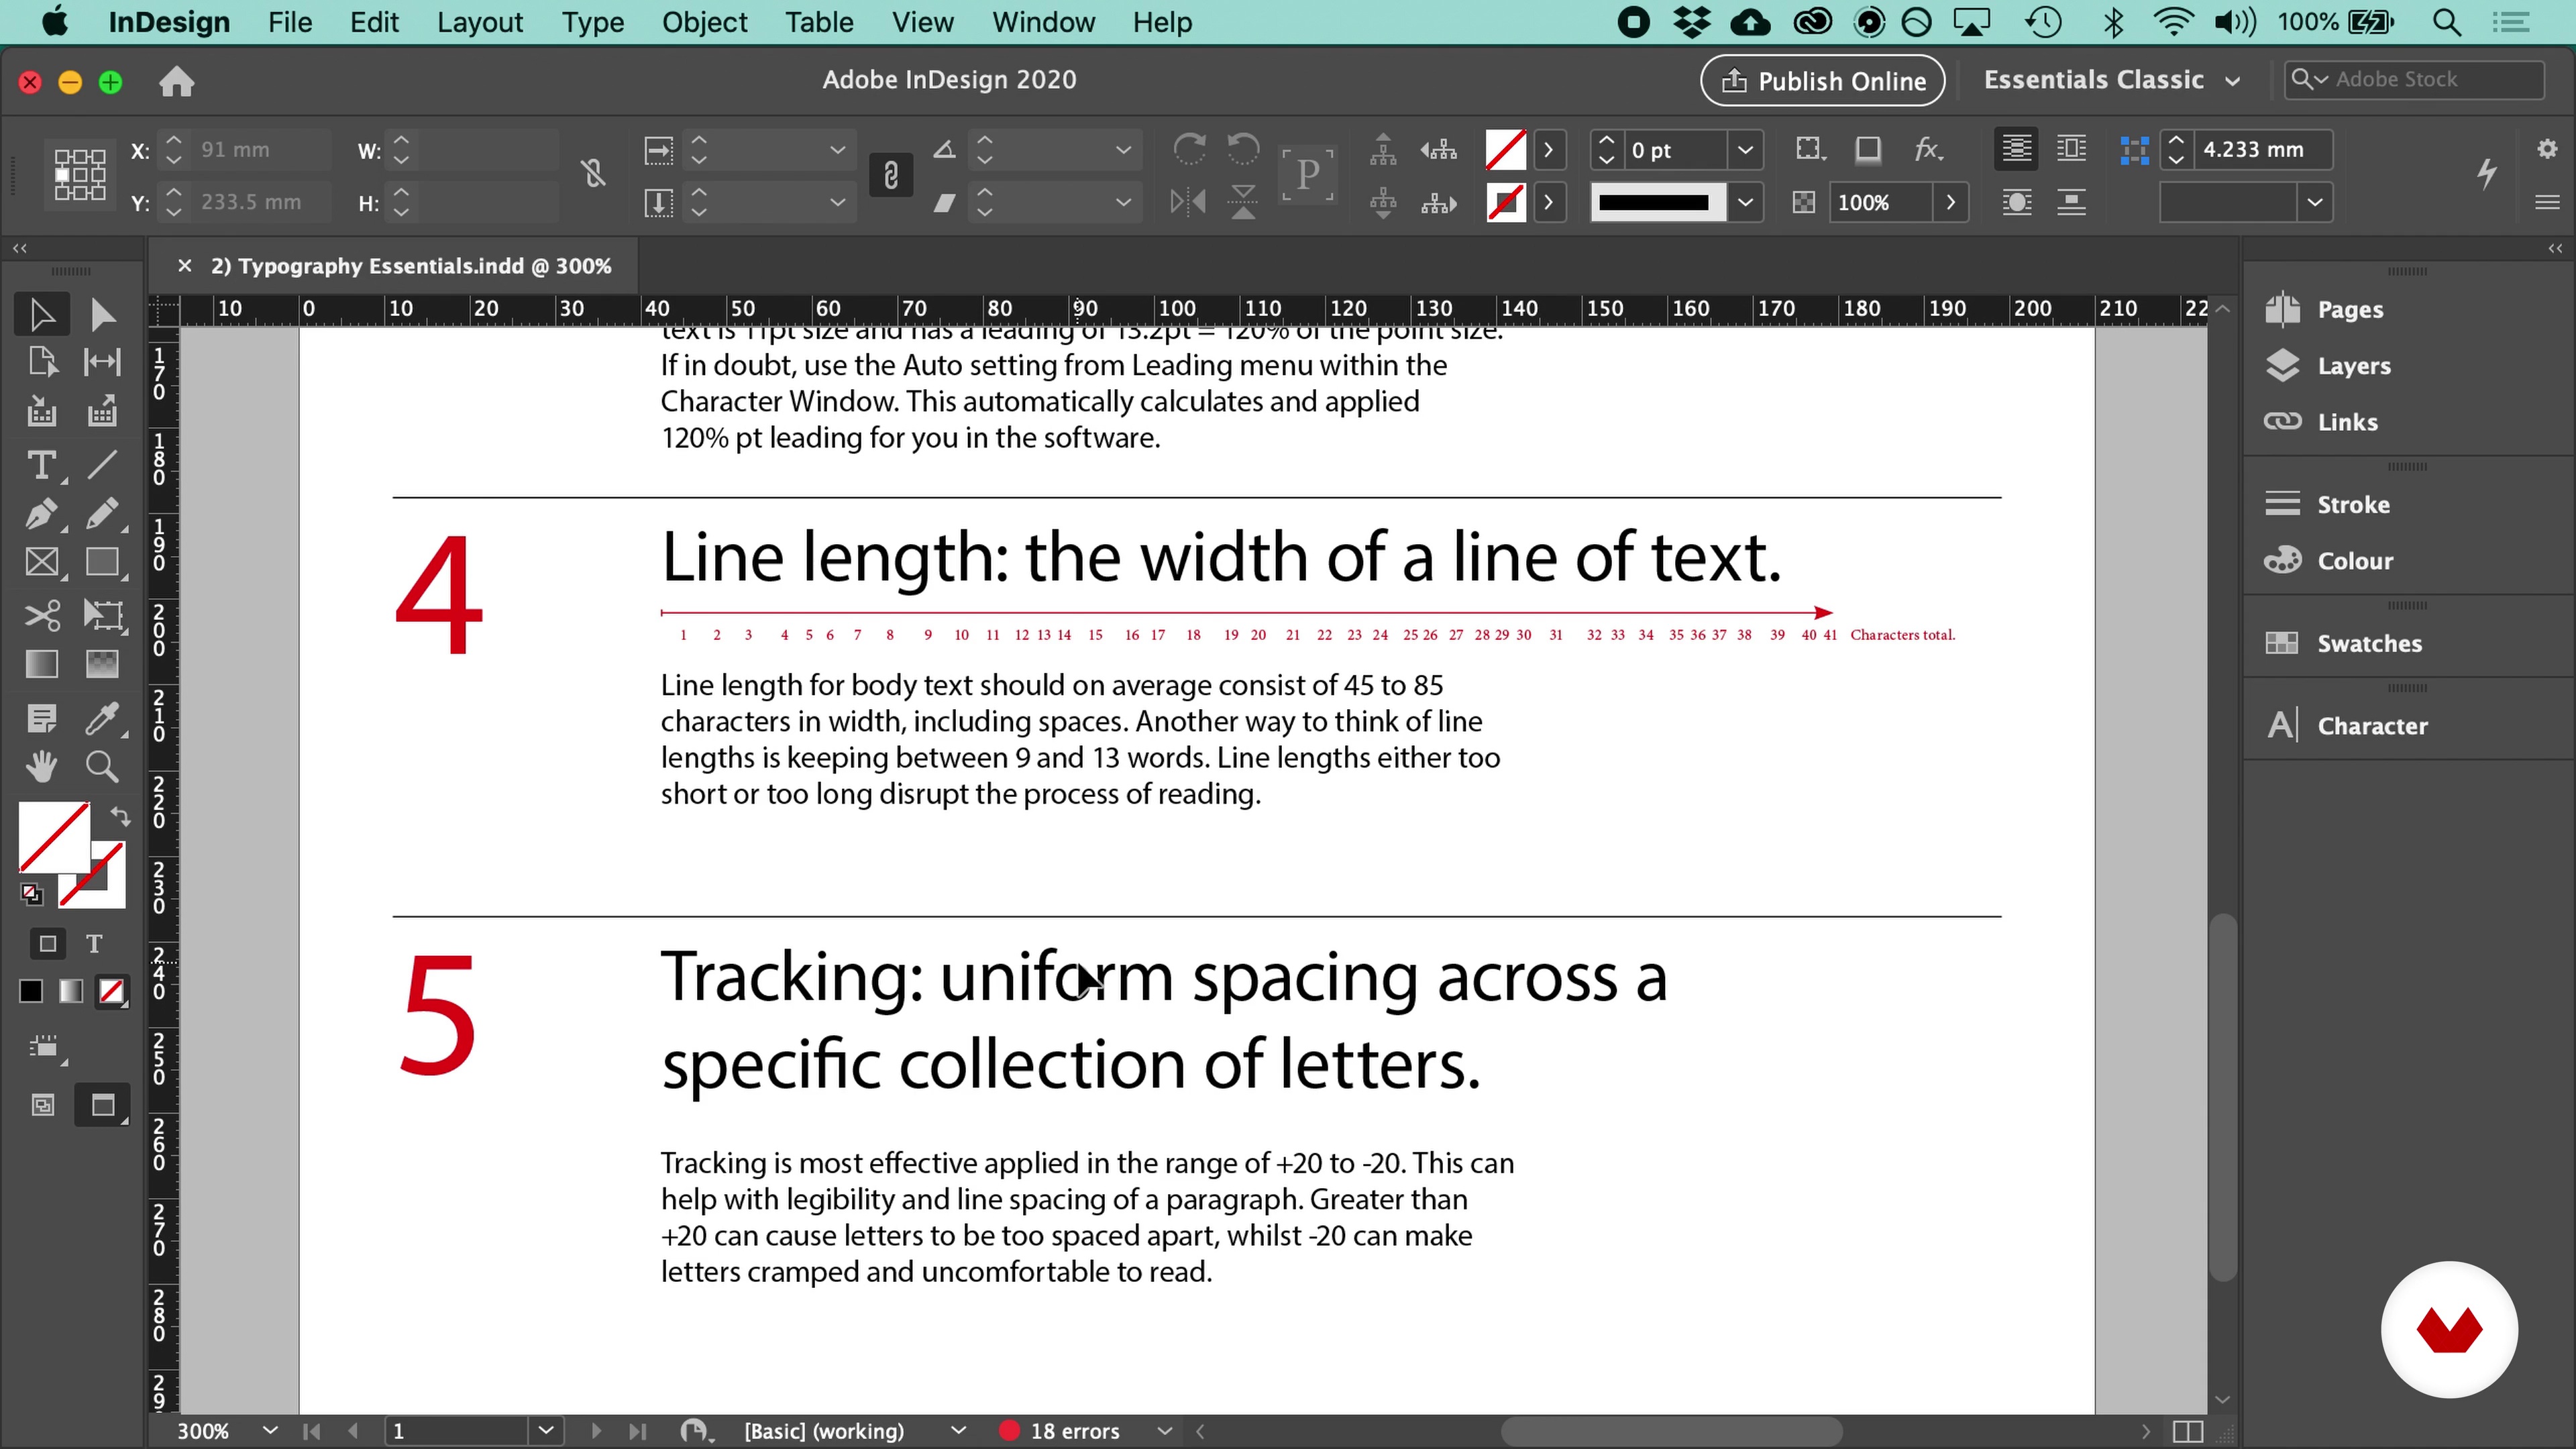2576x1449 pixels.
Task: Click the Home icon
Action: pyautogui.click(x=176, y=81)
